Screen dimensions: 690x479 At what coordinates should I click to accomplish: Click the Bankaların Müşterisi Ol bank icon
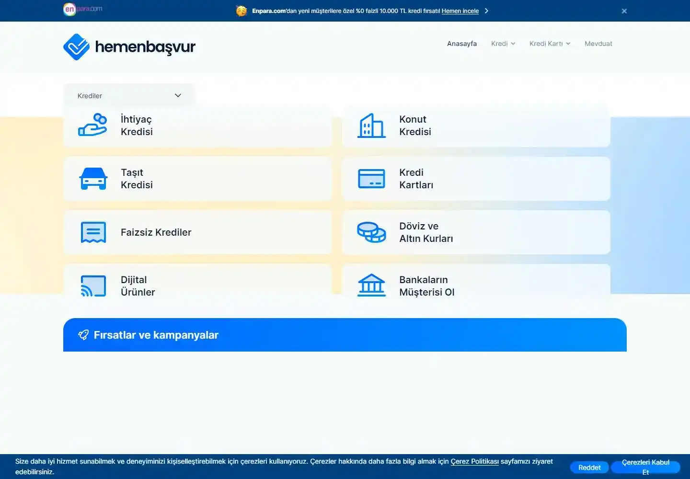(371, 285)
